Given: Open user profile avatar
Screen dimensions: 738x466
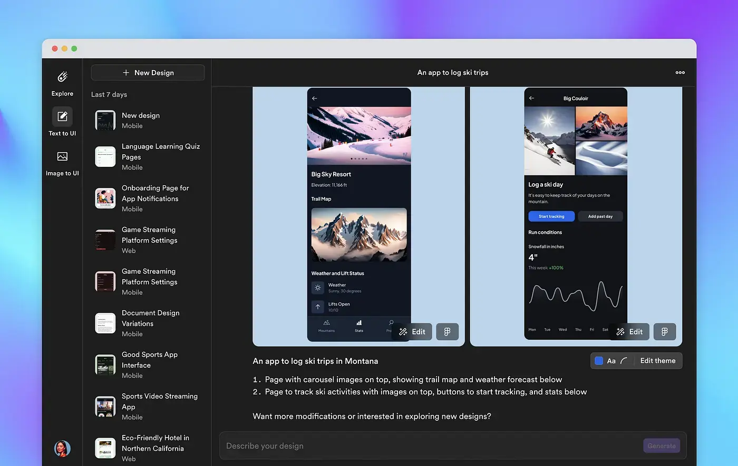Looking at the screenshot, I should (x=62, y=448).
